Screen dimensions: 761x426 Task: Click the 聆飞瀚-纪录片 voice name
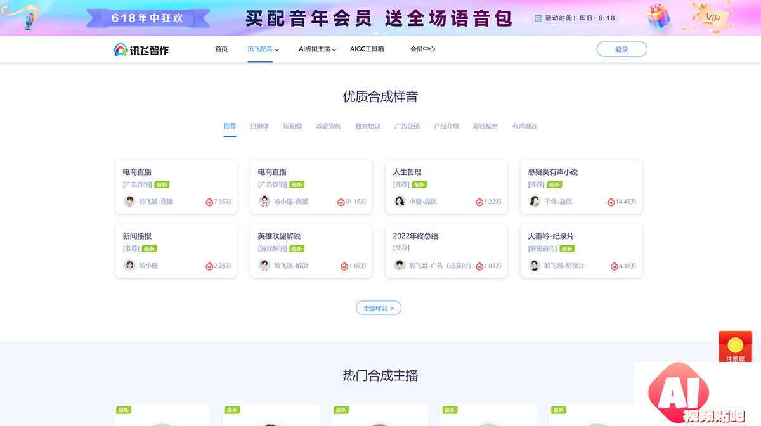[564, 266]
